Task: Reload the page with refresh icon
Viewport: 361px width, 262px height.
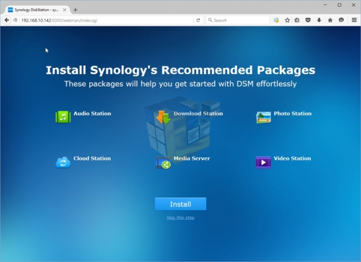Action: (x=198, y=20)
